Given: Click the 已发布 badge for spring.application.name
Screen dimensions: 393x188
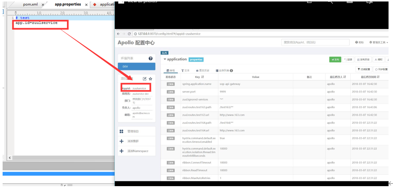Looking at the screenshot, I should click(x=171, y=84).
